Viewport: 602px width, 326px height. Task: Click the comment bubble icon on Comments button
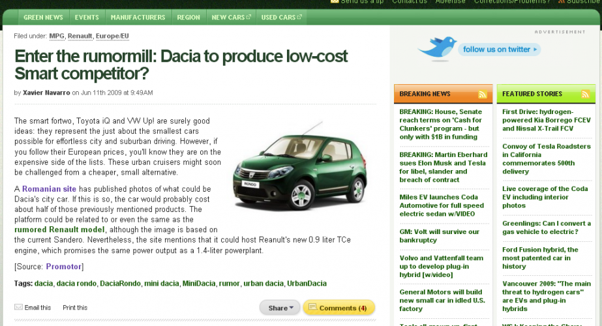point(312,307)
